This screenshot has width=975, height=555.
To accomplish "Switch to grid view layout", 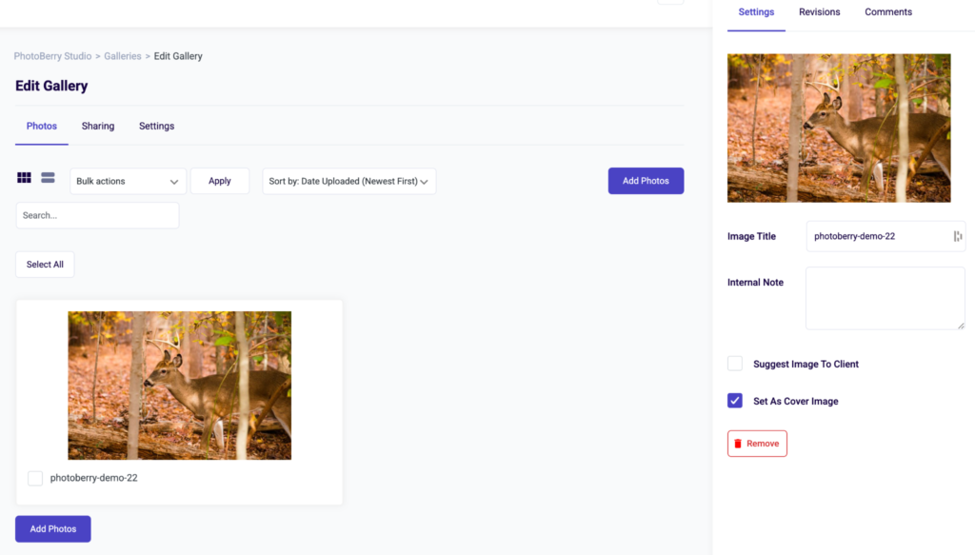I will click(24, 178).
